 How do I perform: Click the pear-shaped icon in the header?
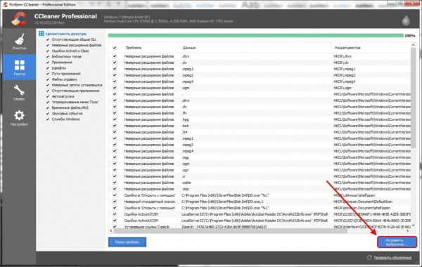click(406, 20)
